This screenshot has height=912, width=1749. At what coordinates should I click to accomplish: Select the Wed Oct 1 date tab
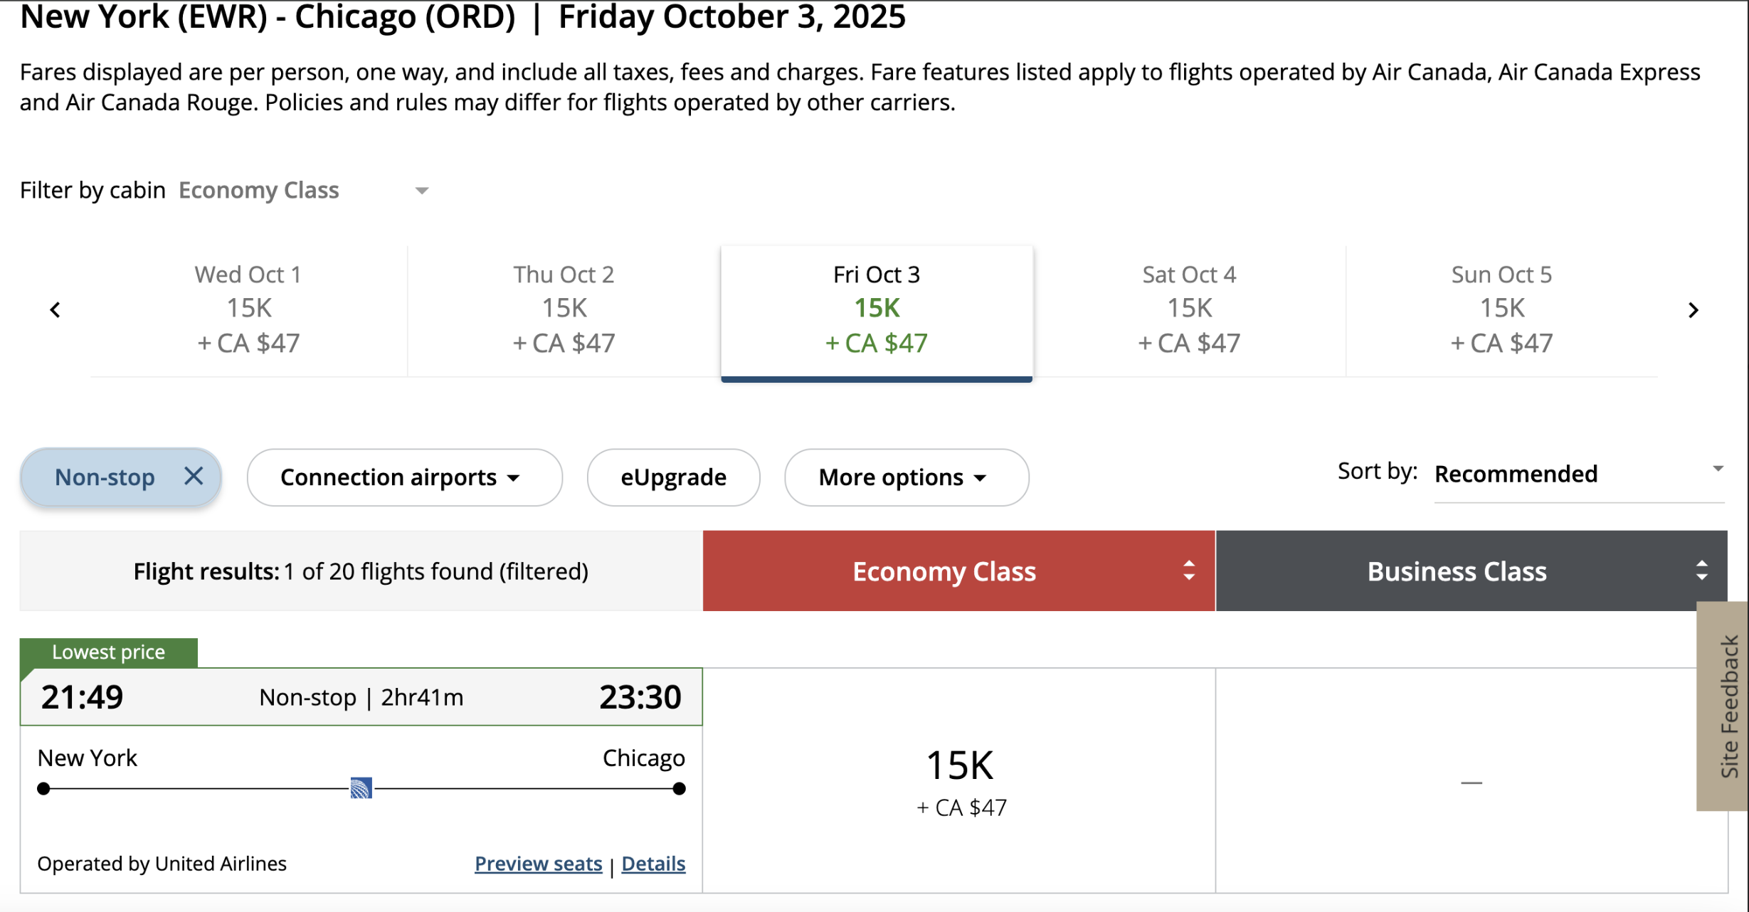[248, 309]
